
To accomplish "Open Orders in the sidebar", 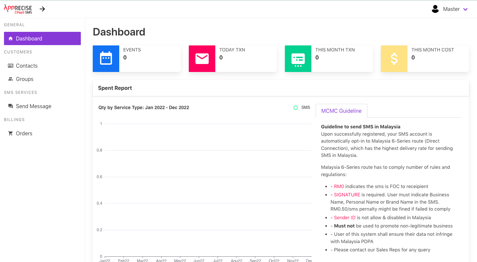I will [42, 133].
